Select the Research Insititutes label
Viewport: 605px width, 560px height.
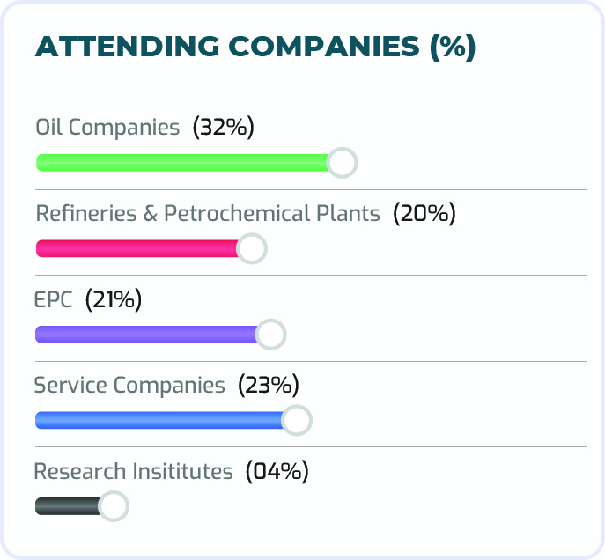point(133,472)
